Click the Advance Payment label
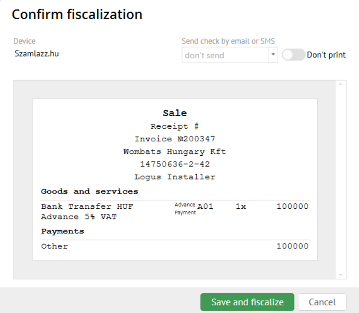This screenshot has width=359, height=313. [185, 209]
